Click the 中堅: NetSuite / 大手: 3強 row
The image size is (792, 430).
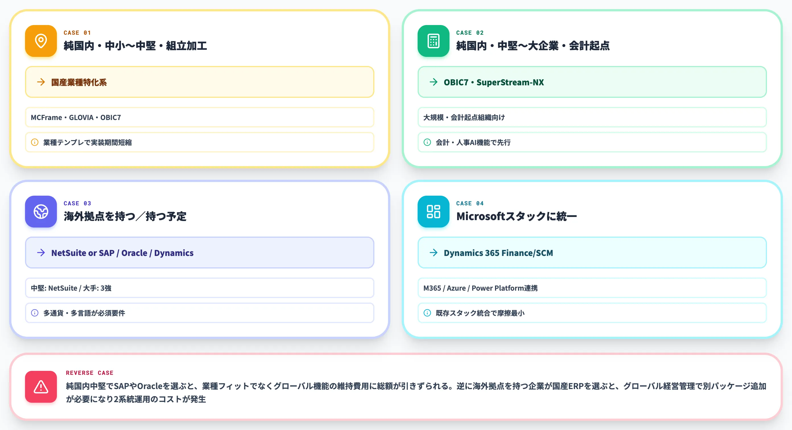[x=199, y=288]
